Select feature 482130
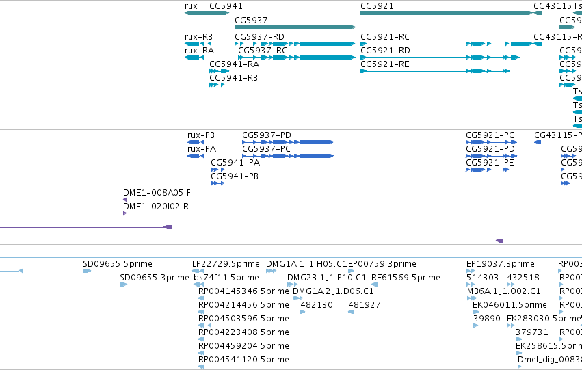This screenshot has width=582, height=370. pyautogui.click(x=303, y=312)
